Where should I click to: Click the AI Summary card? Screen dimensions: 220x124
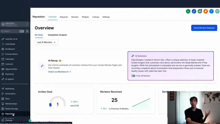(x=170, y=66)
